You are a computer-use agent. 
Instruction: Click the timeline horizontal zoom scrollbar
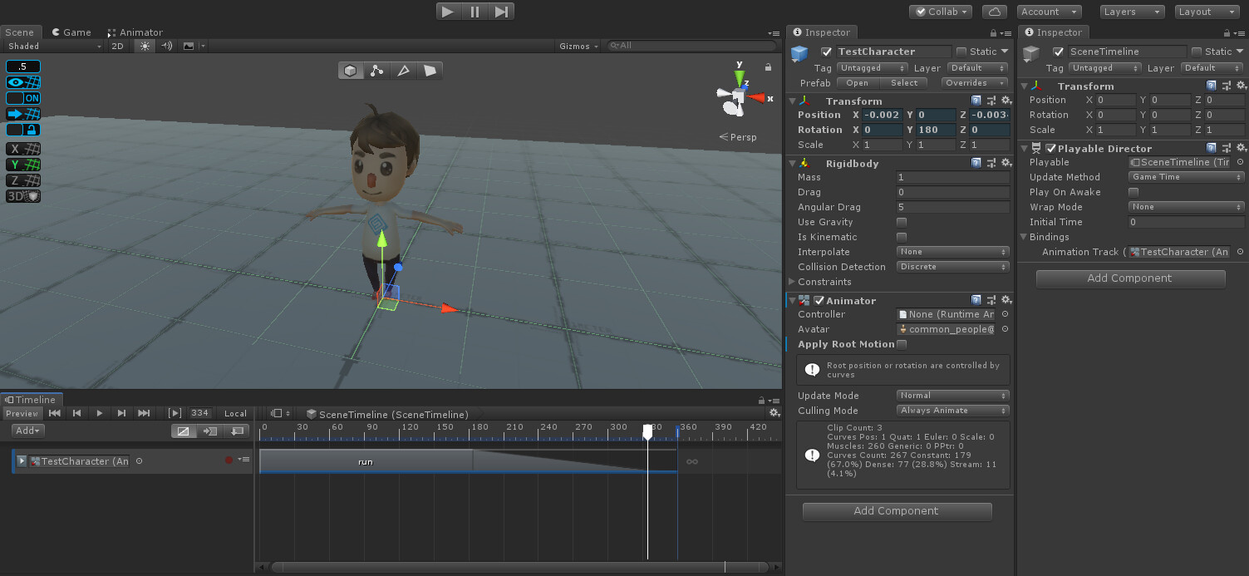(515, 567)
